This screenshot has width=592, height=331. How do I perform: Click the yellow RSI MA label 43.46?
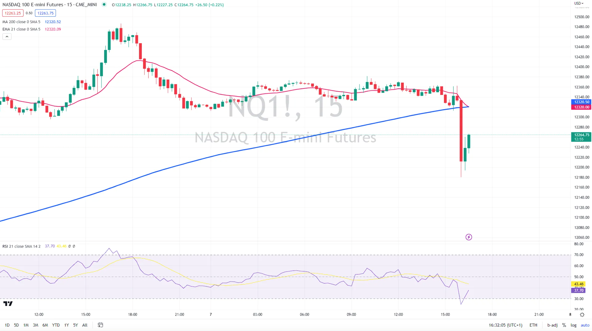coord(578,284)
